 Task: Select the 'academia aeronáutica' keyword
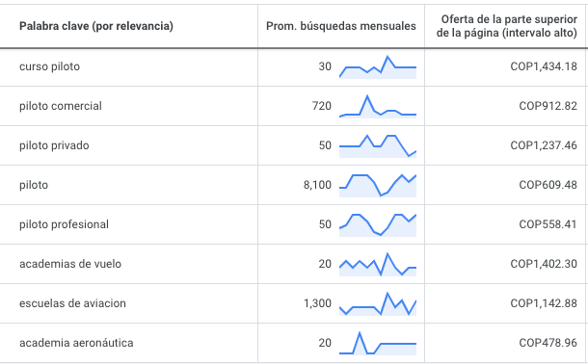76,343
